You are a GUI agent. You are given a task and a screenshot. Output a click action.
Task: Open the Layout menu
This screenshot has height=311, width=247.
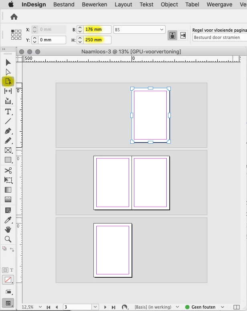[123, 4]
